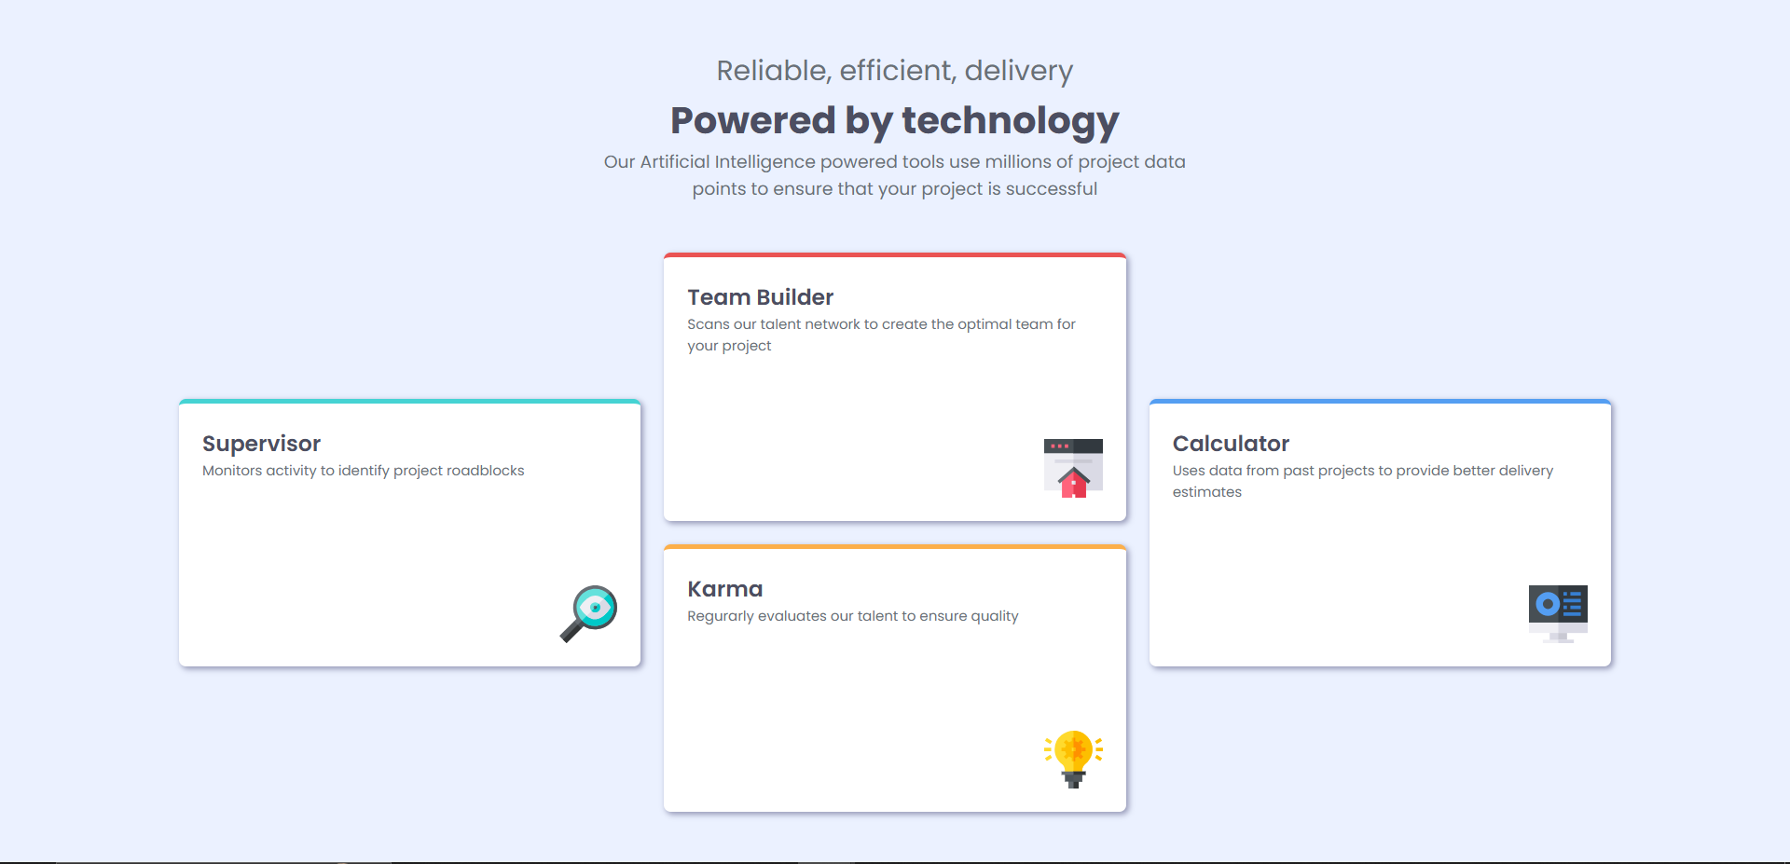Select the Supervisor card title
The image size is (1790, 864).
click(261, 444)
